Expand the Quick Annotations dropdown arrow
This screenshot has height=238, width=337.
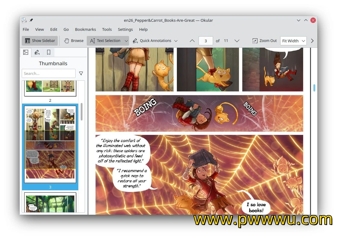coord(176,40)
